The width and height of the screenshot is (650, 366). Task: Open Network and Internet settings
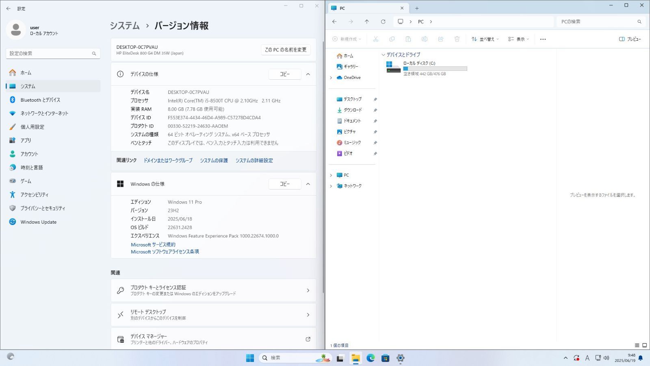(x=53, y=113)
